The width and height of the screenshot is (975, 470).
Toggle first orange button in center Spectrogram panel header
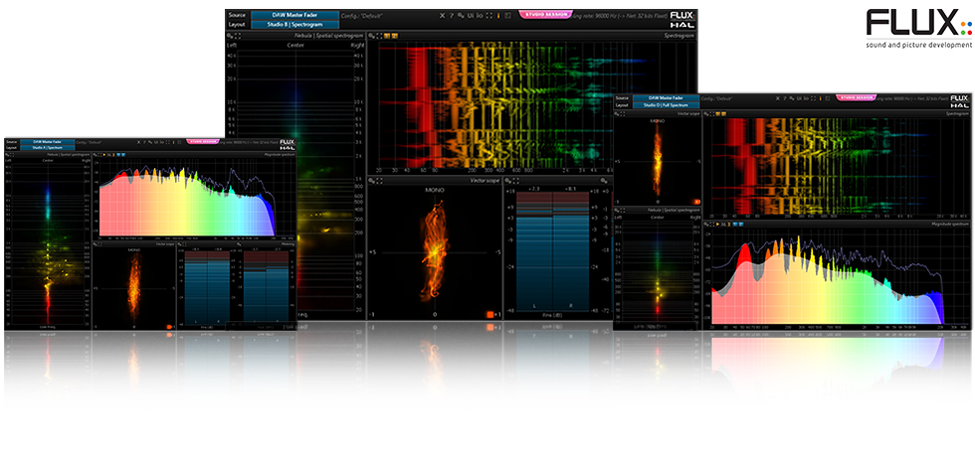[388, 35]
